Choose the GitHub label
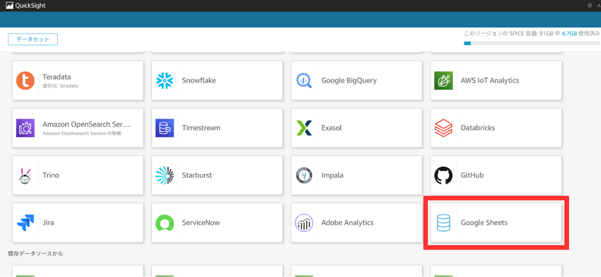 pyautogui.click(x=472, y=175)
